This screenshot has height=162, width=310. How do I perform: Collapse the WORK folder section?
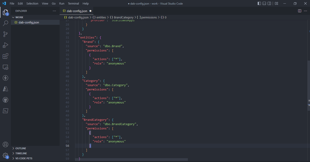(x=35, y=17)
